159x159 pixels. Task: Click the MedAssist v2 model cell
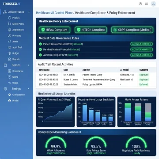(126, 79)
